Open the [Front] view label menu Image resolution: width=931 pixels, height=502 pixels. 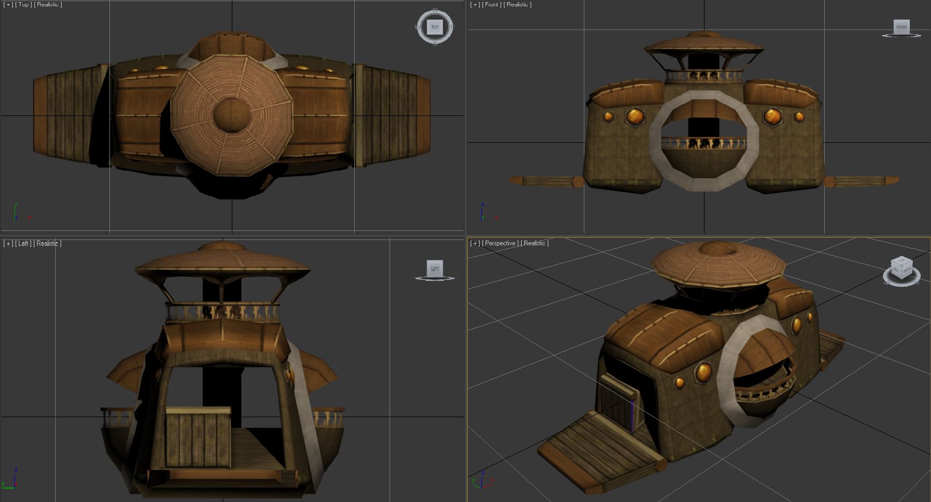(x=492, y=4)
